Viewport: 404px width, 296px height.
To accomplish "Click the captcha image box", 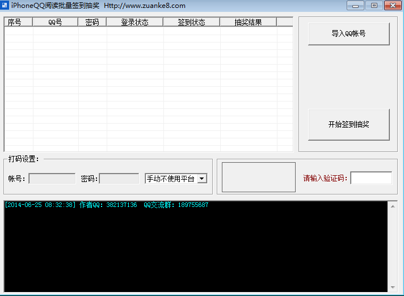I will 258,177.
